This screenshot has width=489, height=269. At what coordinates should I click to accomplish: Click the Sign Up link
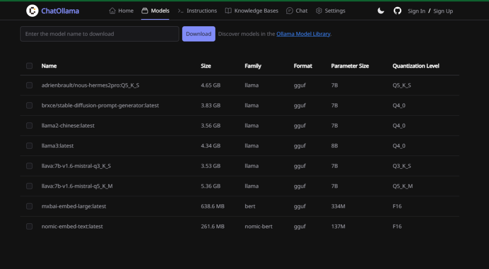click(x=443, y=11)
